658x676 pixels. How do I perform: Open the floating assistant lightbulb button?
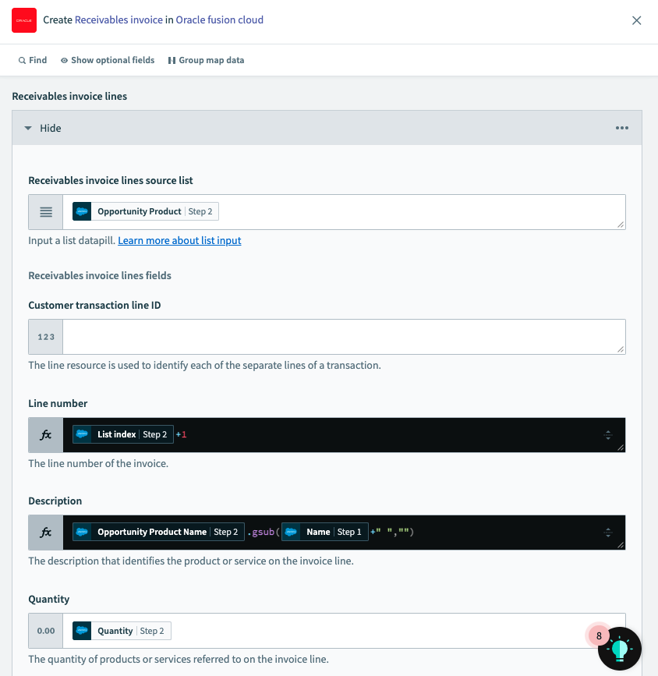coord(619,648)
